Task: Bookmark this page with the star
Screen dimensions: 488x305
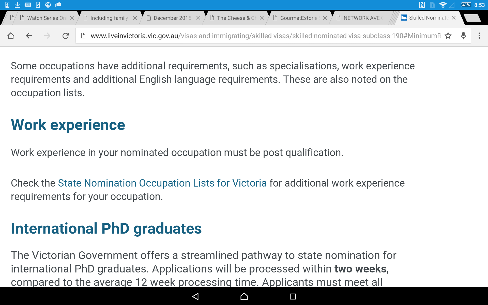Action: tap(448, 36)
